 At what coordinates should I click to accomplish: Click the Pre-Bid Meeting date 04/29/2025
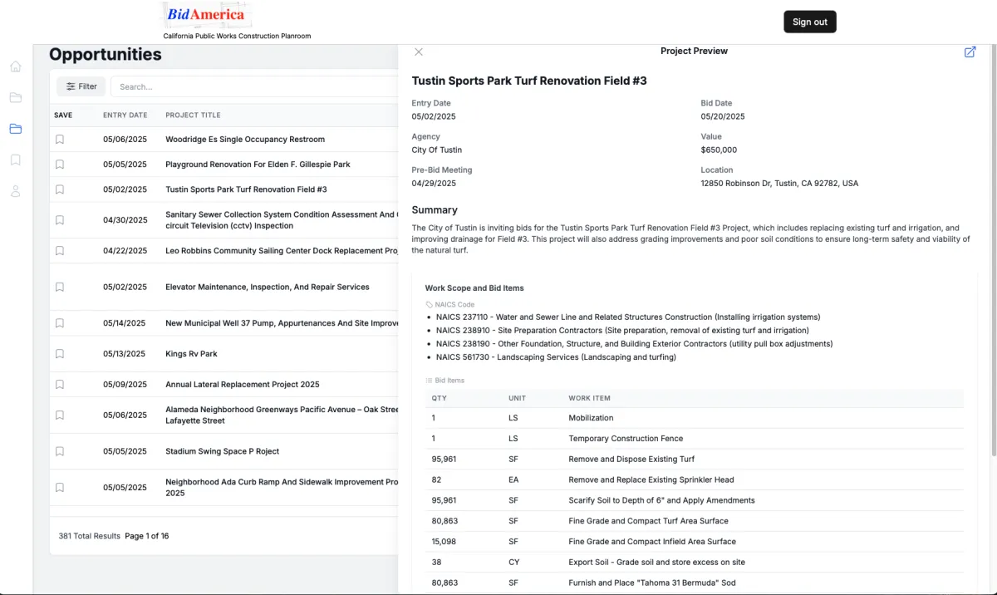434,184
